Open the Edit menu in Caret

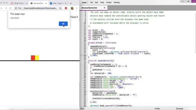click(96, 2)
